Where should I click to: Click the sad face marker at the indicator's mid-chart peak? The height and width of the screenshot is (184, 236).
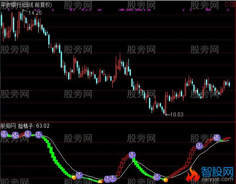click(x=132, y=155)
